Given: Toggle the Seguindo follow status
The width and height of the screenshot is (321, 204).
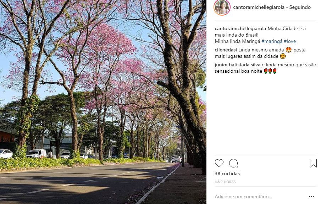Looking at the screenshot, I should pyautogui.click(x=300, y=7).
